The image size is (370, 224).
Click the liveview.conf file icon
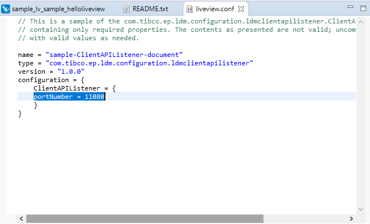pos(189,9)
